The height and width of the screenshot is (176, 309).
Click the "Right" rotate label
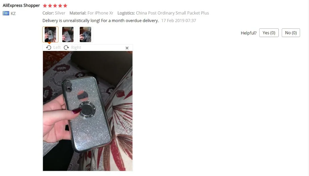click(x=76, y=48)
